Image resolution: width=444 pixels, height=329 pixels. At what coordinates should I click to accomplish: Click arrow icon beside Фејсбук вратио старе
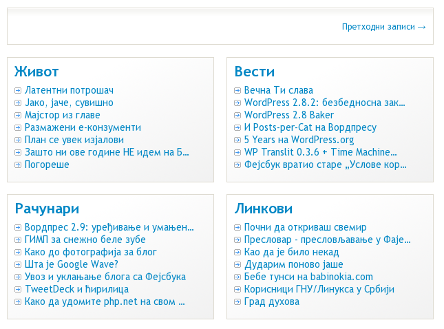point(237,165)
